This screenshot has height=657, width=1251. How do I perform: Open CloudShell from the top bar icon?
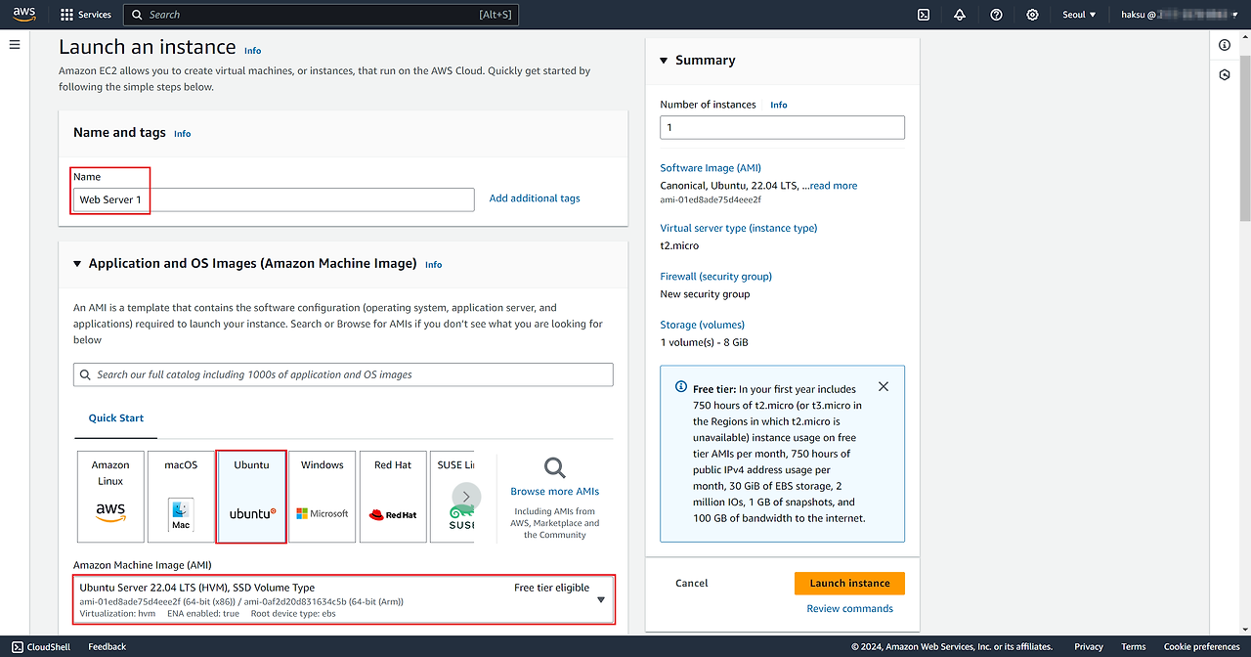923,15
